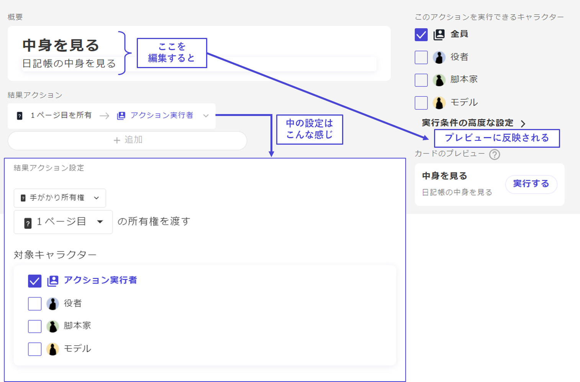Click the モデル avatar under 対象キャラクター
The image size is (580, 382).
coord(53,349)
